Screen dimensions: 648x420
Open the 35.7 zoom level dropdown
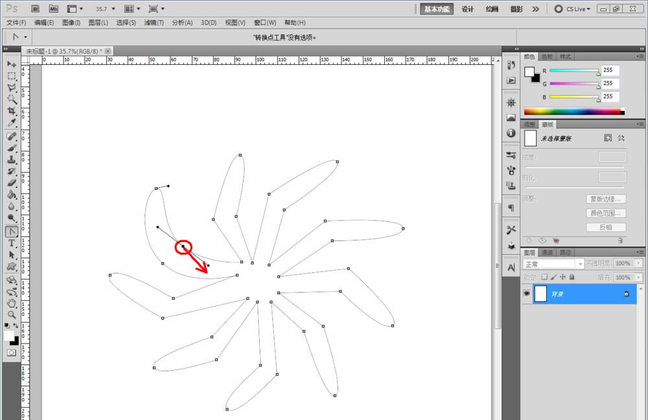(x=113, y=8)
